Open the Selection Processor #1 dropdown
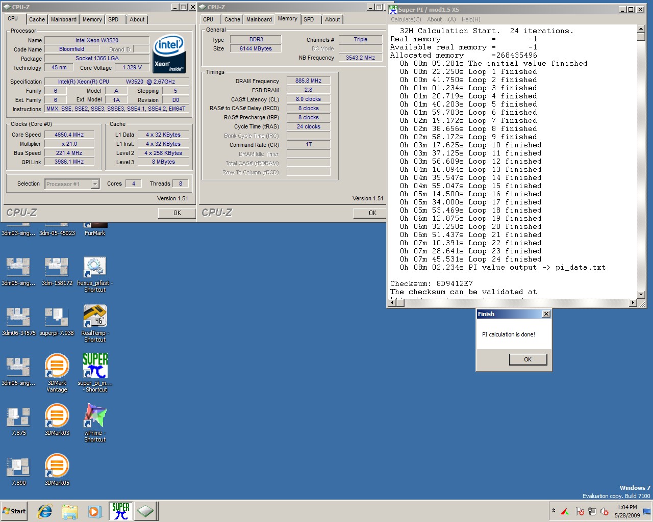The height and width of the screenshot is (522, 653). pyautogui.click(x=72, y=184)
